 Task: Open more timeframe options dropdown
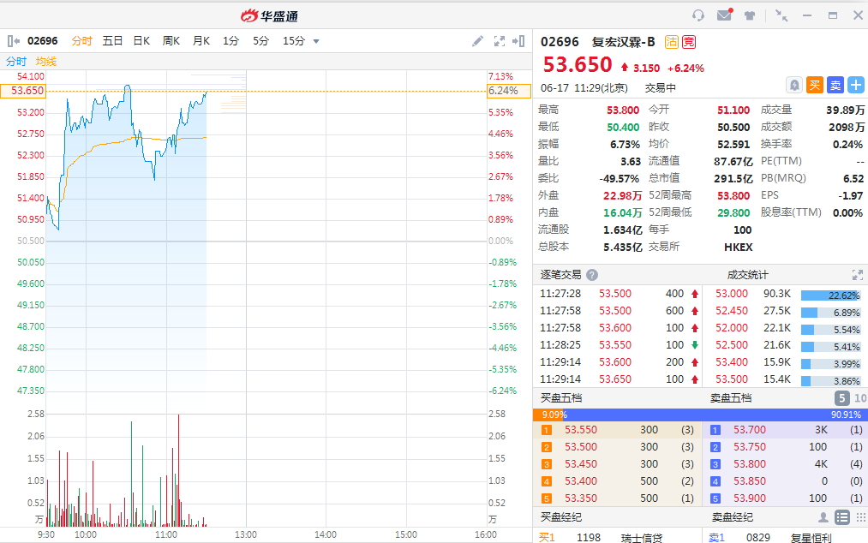pyautogui.click(x=316, y=41)
